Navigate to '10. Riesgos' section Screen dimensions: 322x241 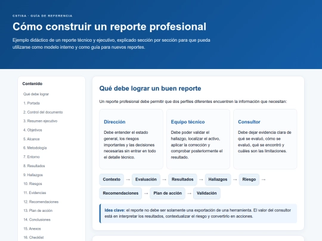[33, 184]
